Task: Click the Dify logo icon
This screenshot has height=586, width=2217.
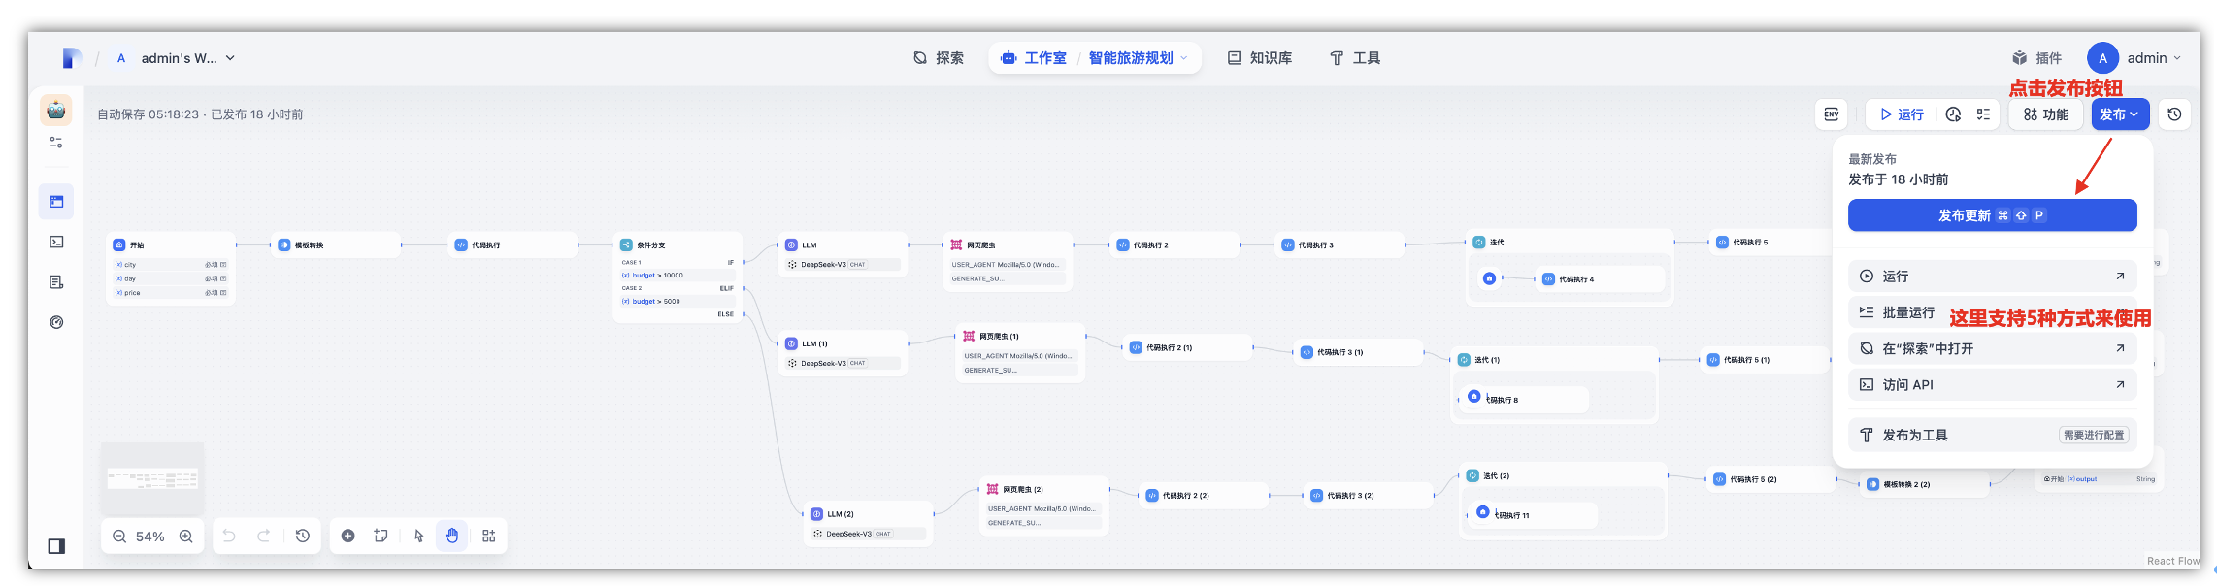Action: pos(72,58)
